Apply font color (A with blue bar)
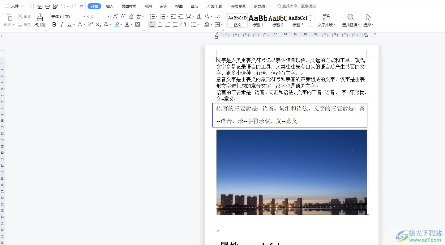This screenshot has height=245, width=445. point(127,24)
